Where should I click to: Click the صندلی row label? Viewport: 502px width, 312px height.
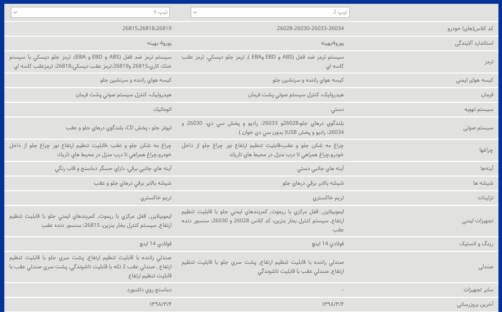[486, 267]
